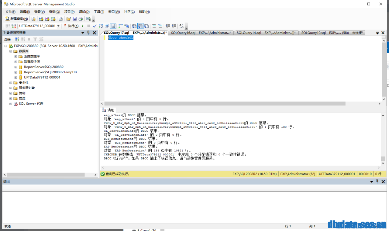Toggle Include Actual Execution Plan
The width and height of the screenshot is (389, 231).
(121, 26)
